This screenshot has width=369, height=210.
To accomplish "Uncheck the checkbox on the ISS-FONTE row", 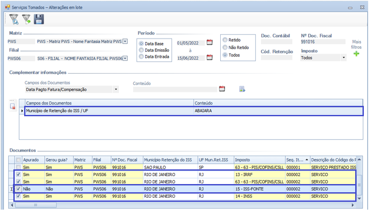I will [x=18, y=189].
